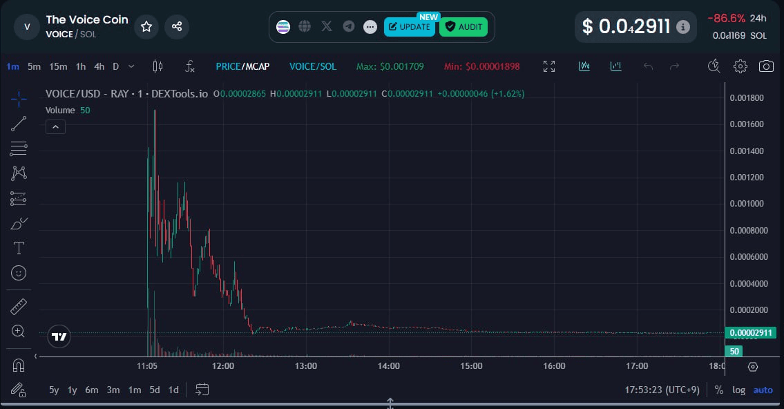784x409 pixels.
Task: Select the ruler measure tool
Action: tap(19, 307)
